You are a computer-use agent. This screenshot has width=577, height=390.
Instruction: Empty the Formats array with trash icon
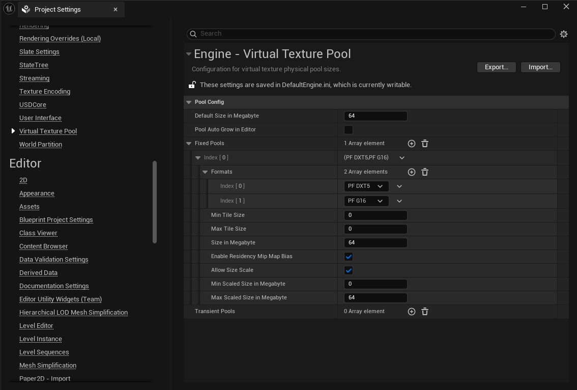click(425, 172)
